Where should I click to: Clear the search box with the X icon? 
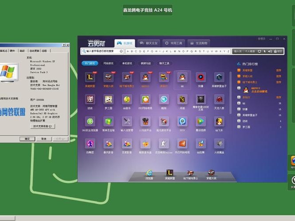point(121,51)
